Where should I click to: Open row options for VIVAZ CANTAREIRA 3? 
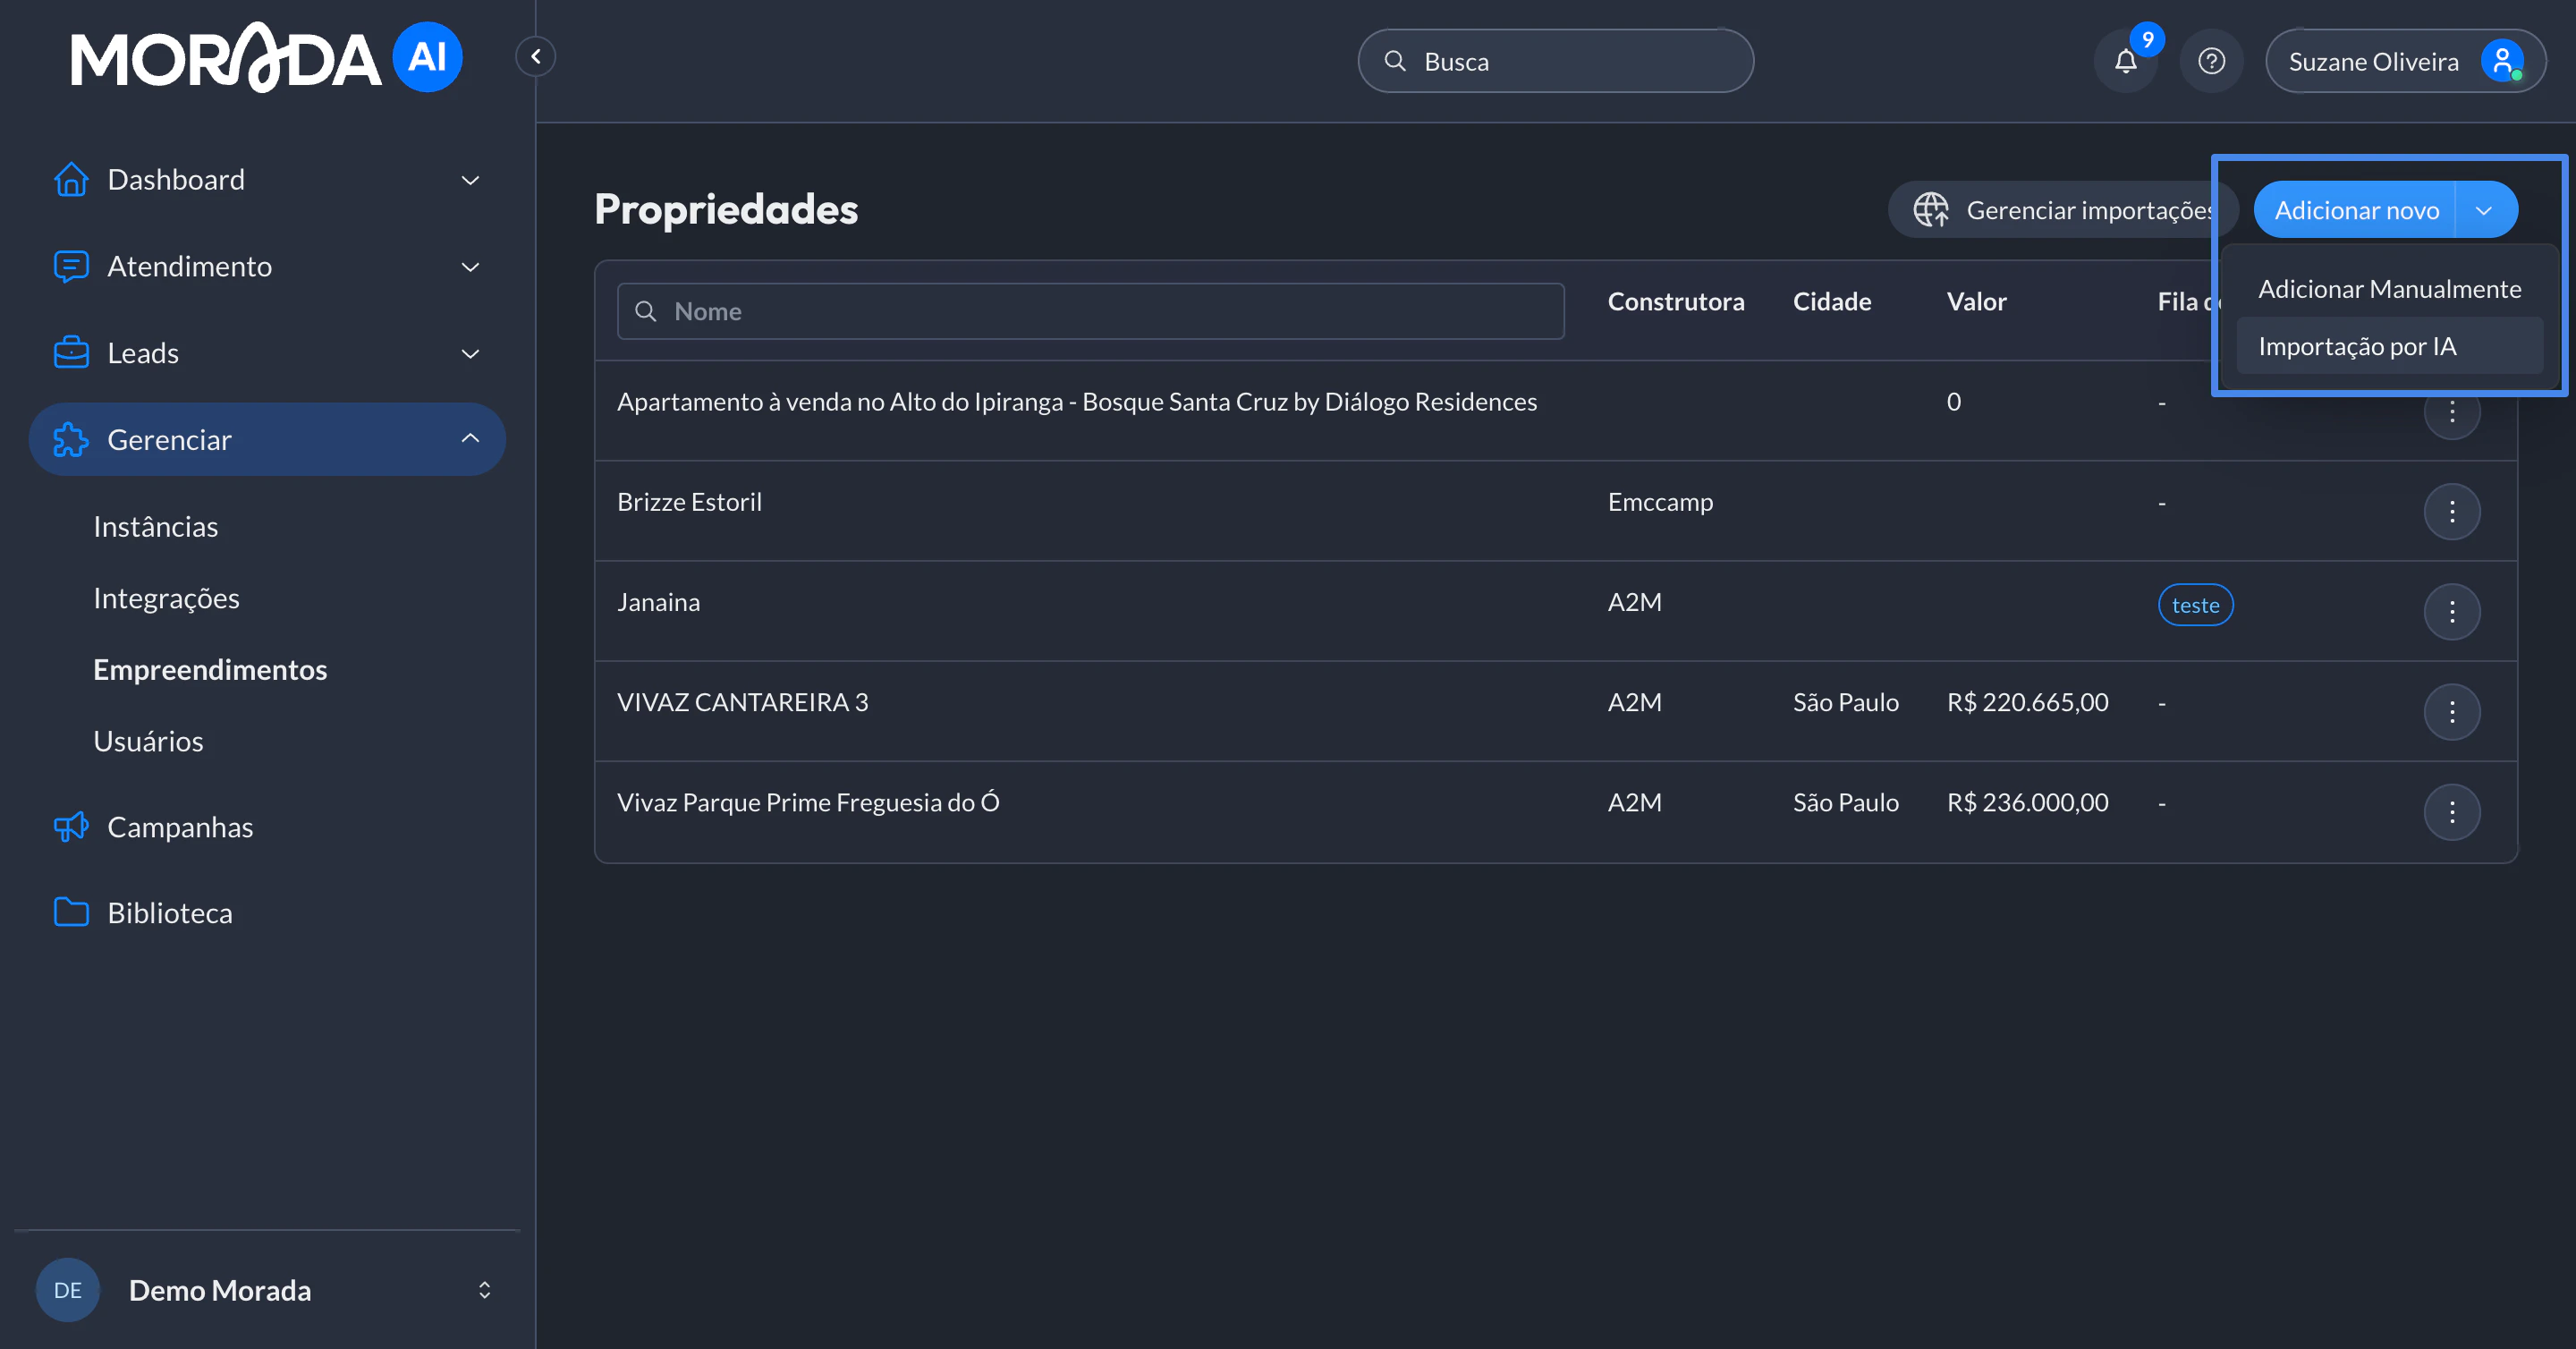tap(2451, 712)
